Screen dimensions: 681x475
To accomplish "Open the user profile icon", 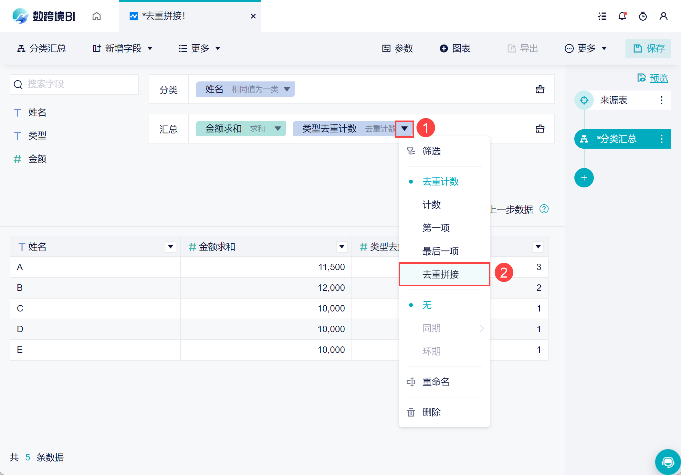I will point(663,16).
